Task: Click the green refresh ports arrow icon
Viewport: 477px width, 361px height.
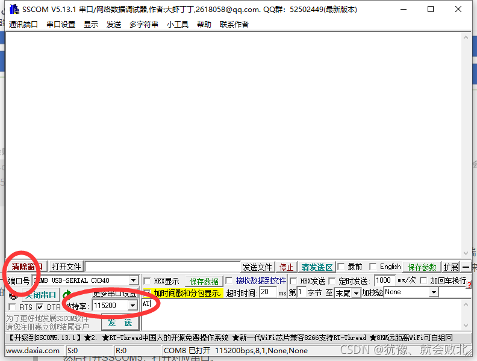Action: pos(67,294)
